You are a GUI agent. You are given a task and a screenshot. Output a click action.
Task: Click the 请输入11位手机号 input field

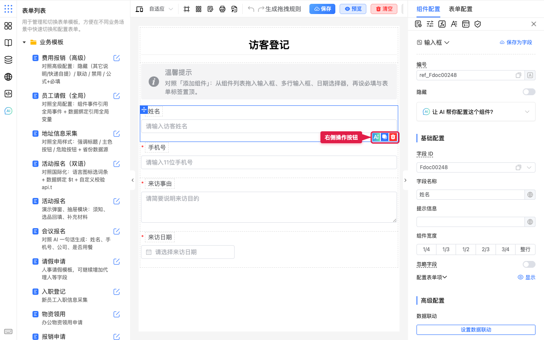click(269, 162)
